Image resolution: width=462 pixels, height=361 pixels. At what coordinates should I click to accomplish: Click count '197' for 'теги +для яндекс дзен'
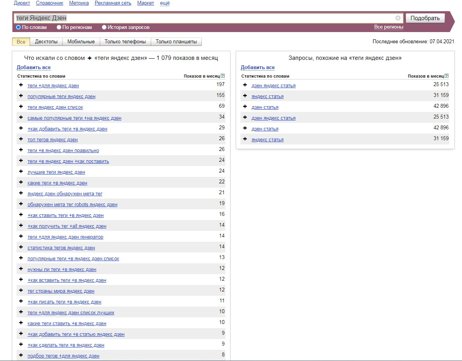point(220,85)
